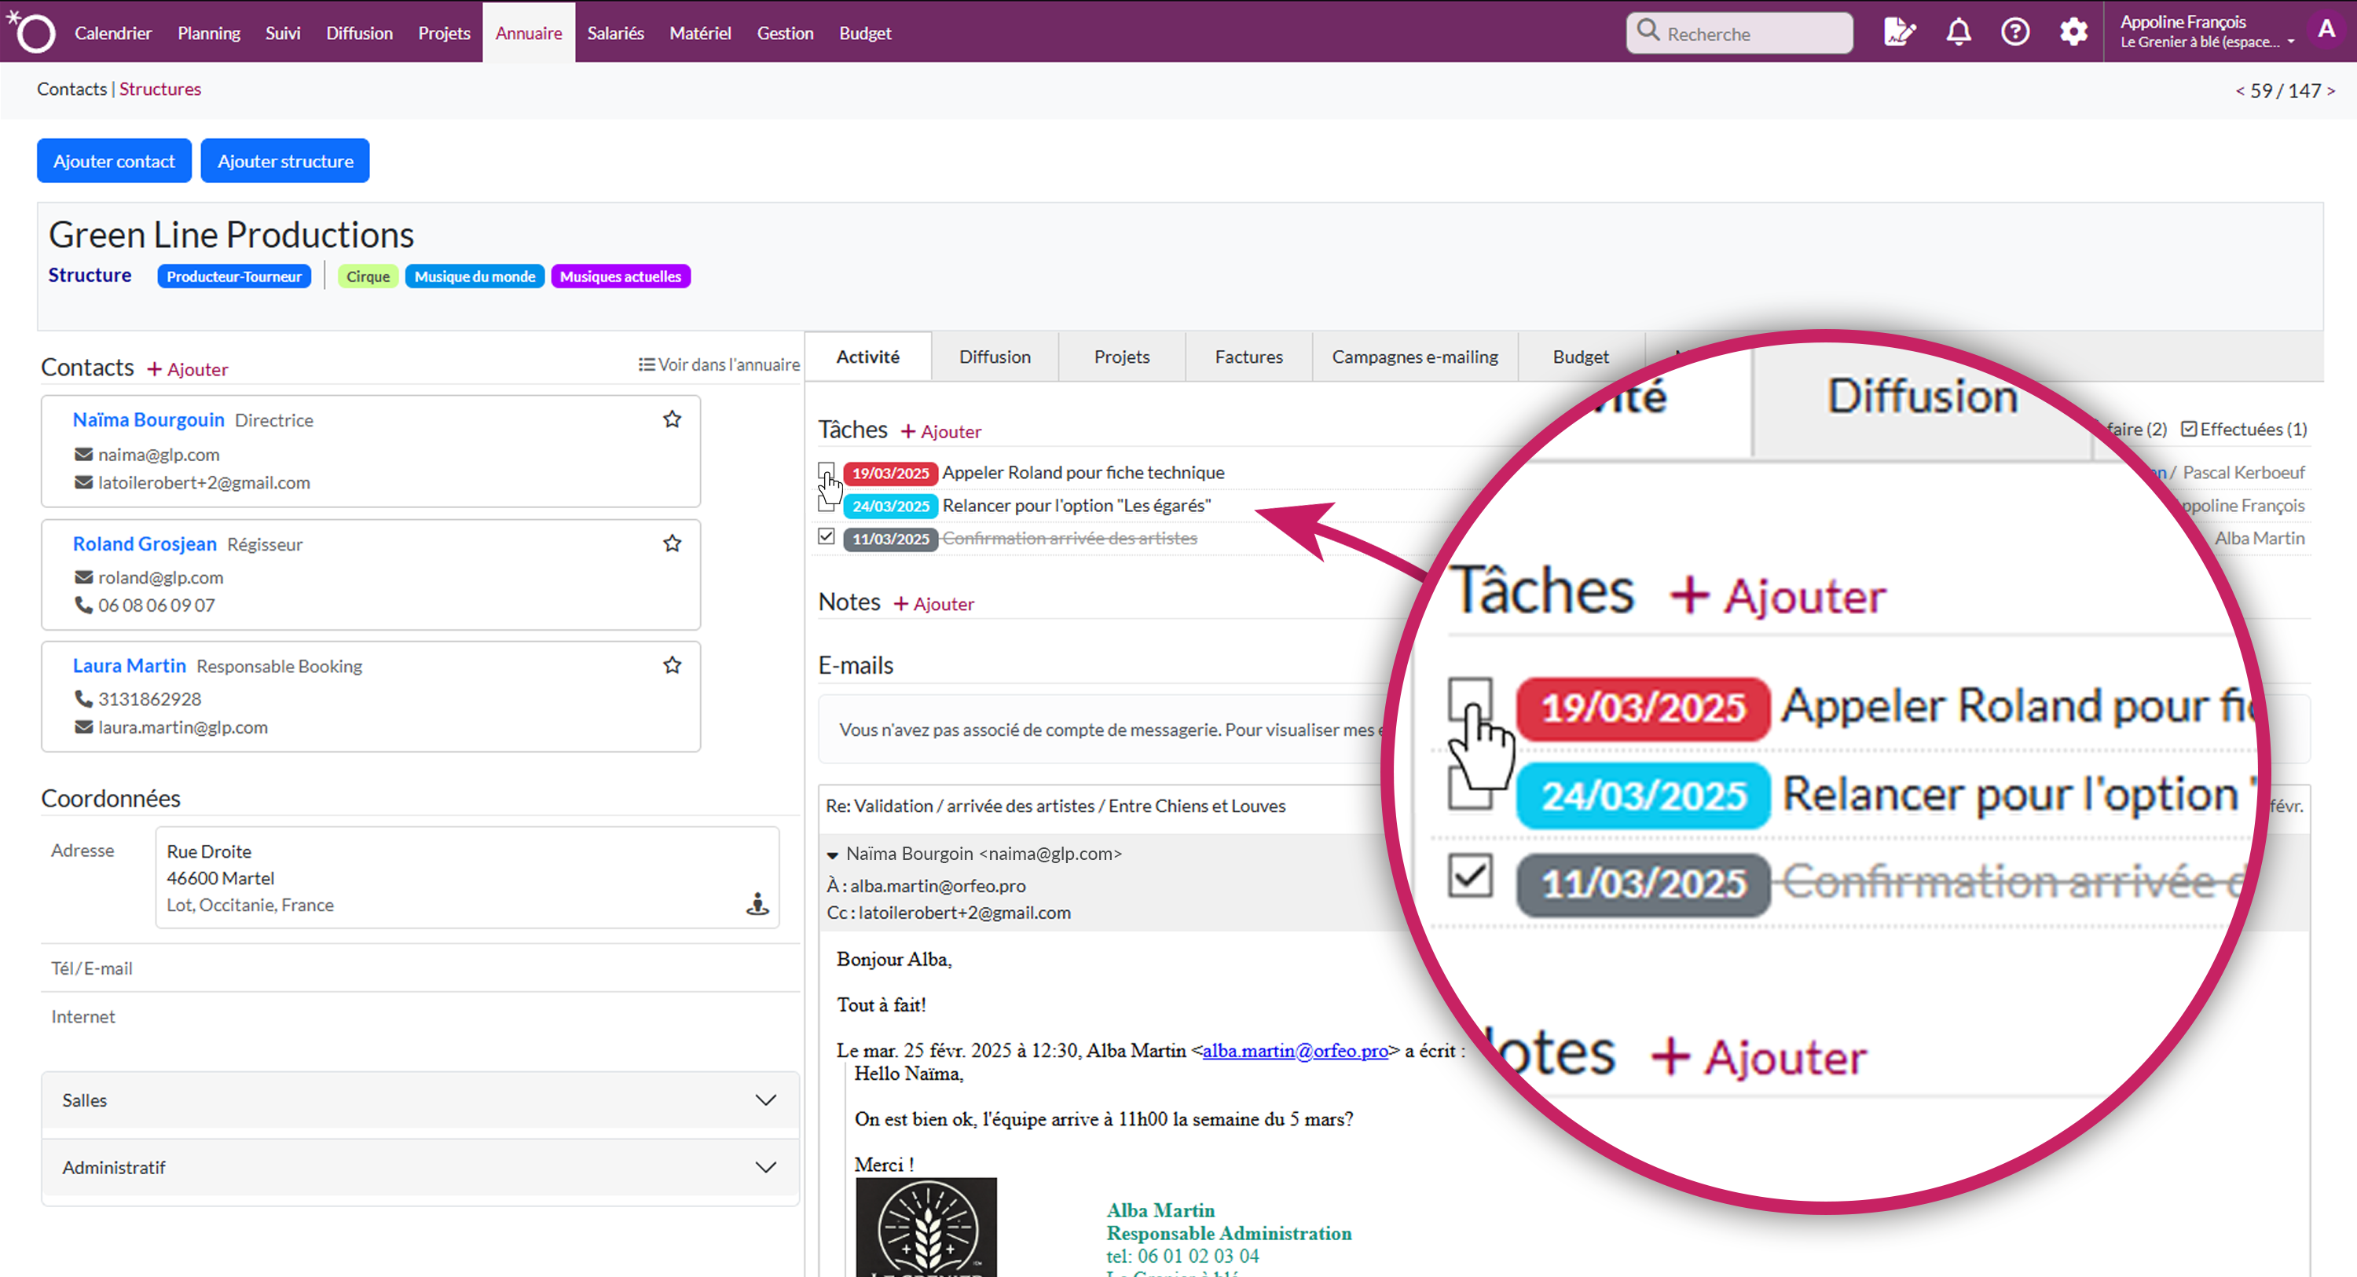Click the Tél / E-mail row
The width and height of the screenshot is (2357, 1277).
(420, 968)
